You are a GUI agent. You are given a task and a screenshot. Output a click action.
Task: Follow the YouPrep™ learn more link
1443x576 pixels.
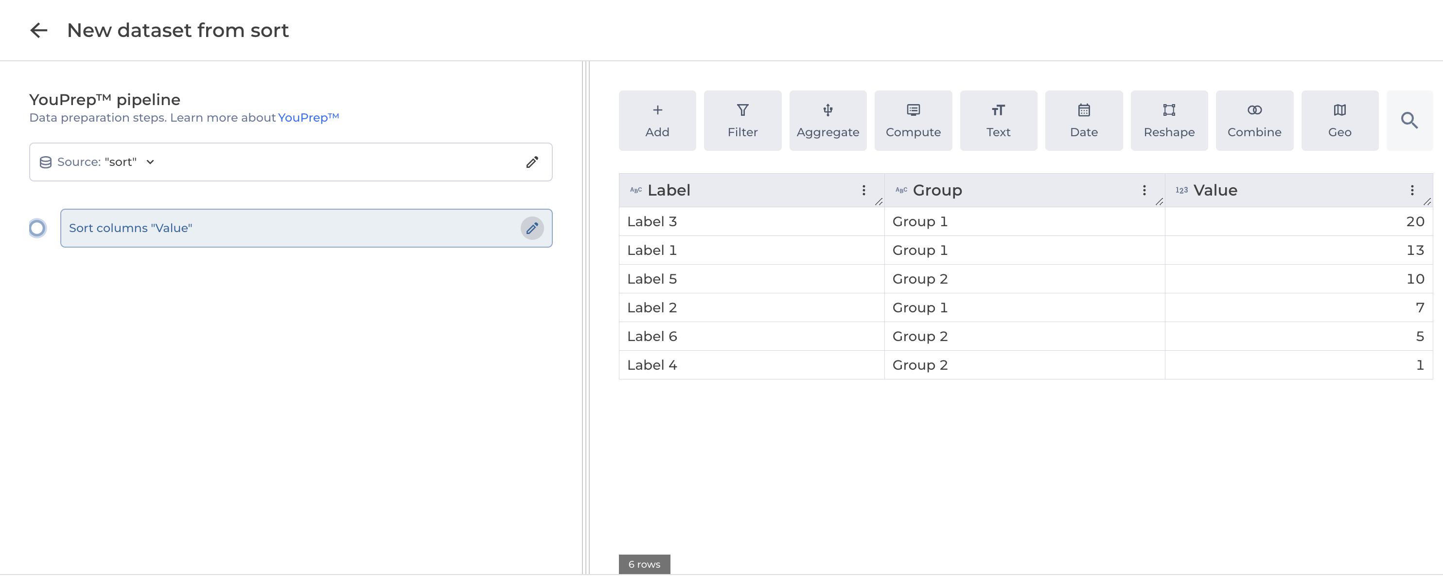click(308, 118)
